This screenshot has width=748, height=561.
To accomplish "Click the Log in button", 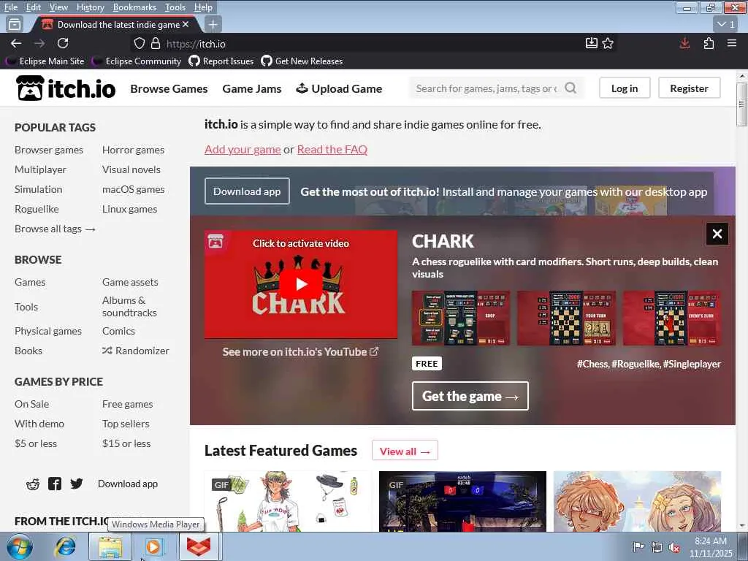I will [625, 88].
